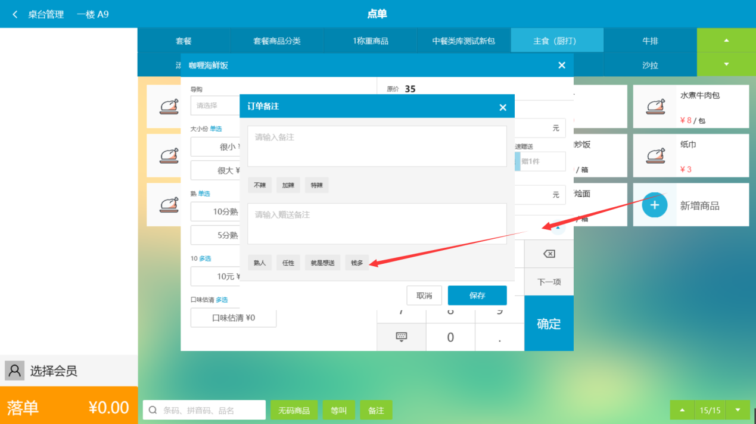
Task: Go to previous page beside 15/15
Action: [683, 410]
